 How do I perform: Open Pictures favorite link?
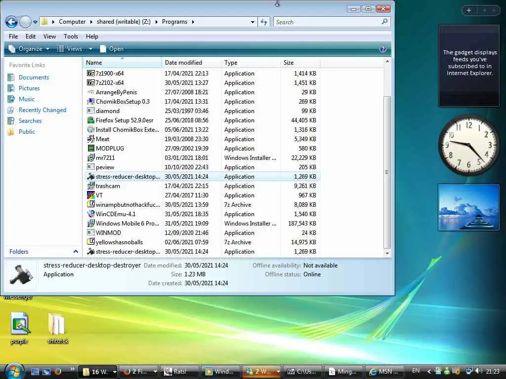pos(29,88)
